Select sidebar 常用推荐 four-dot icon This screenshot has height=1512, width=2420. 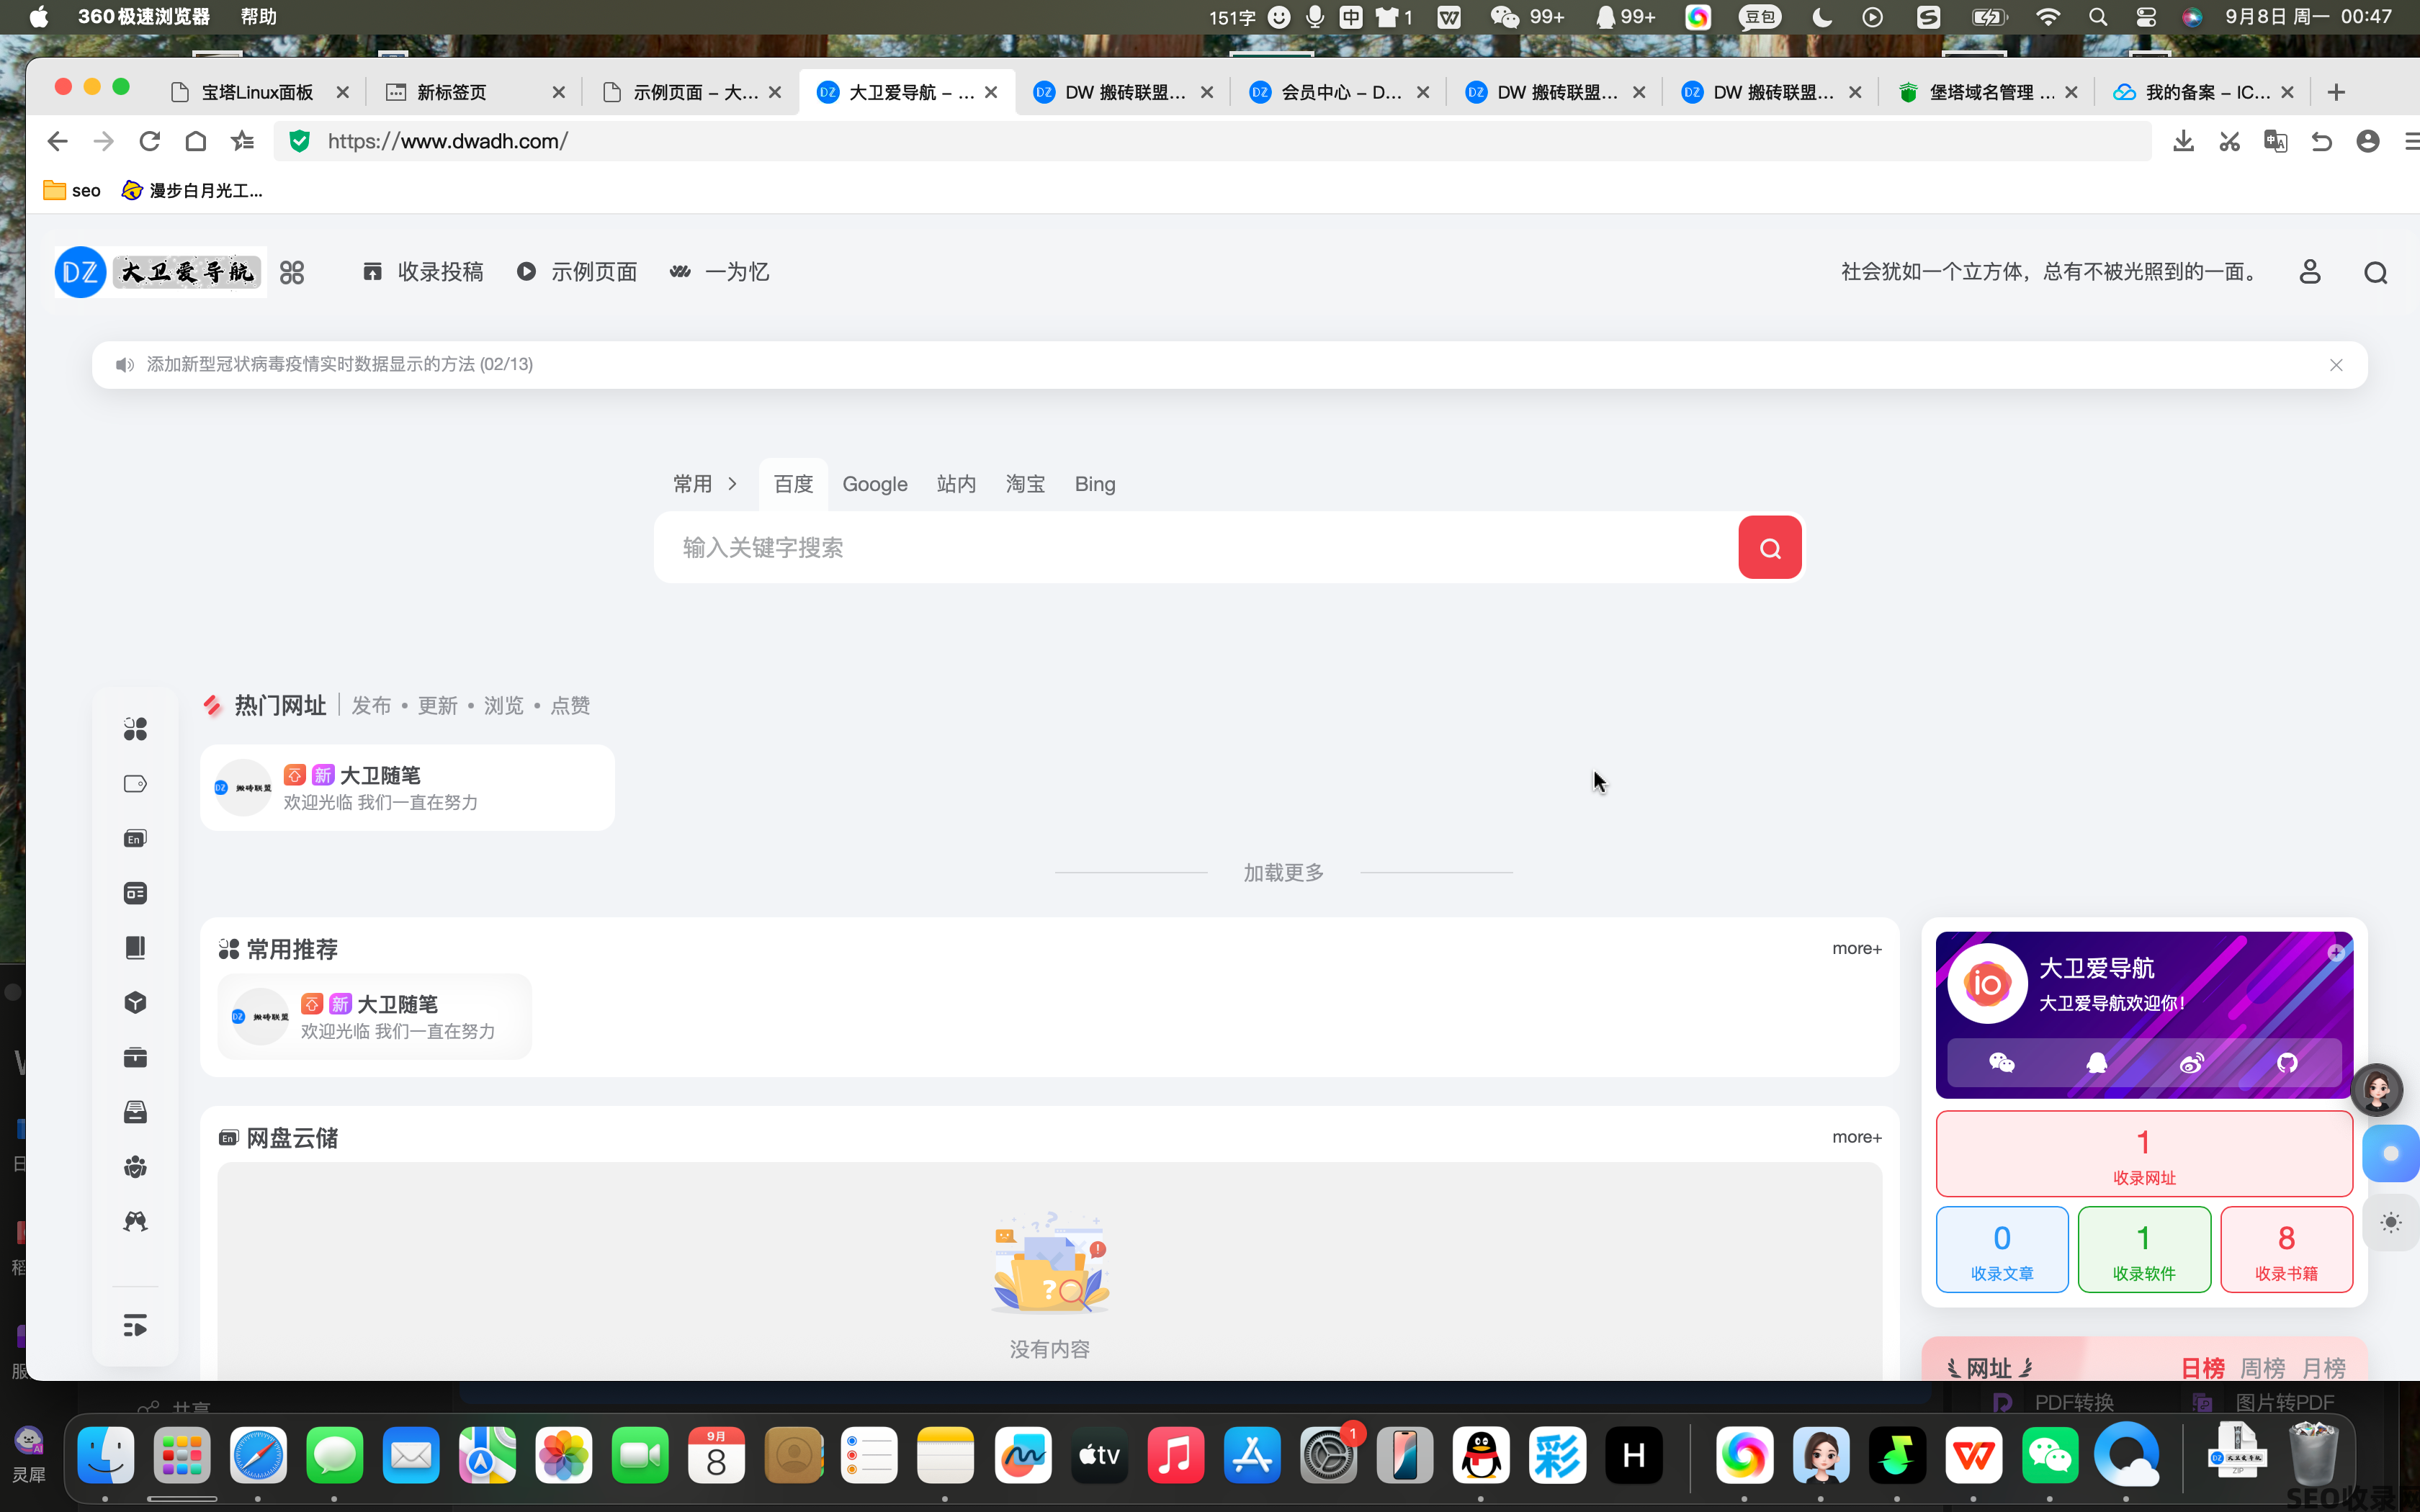pos(135,729)
